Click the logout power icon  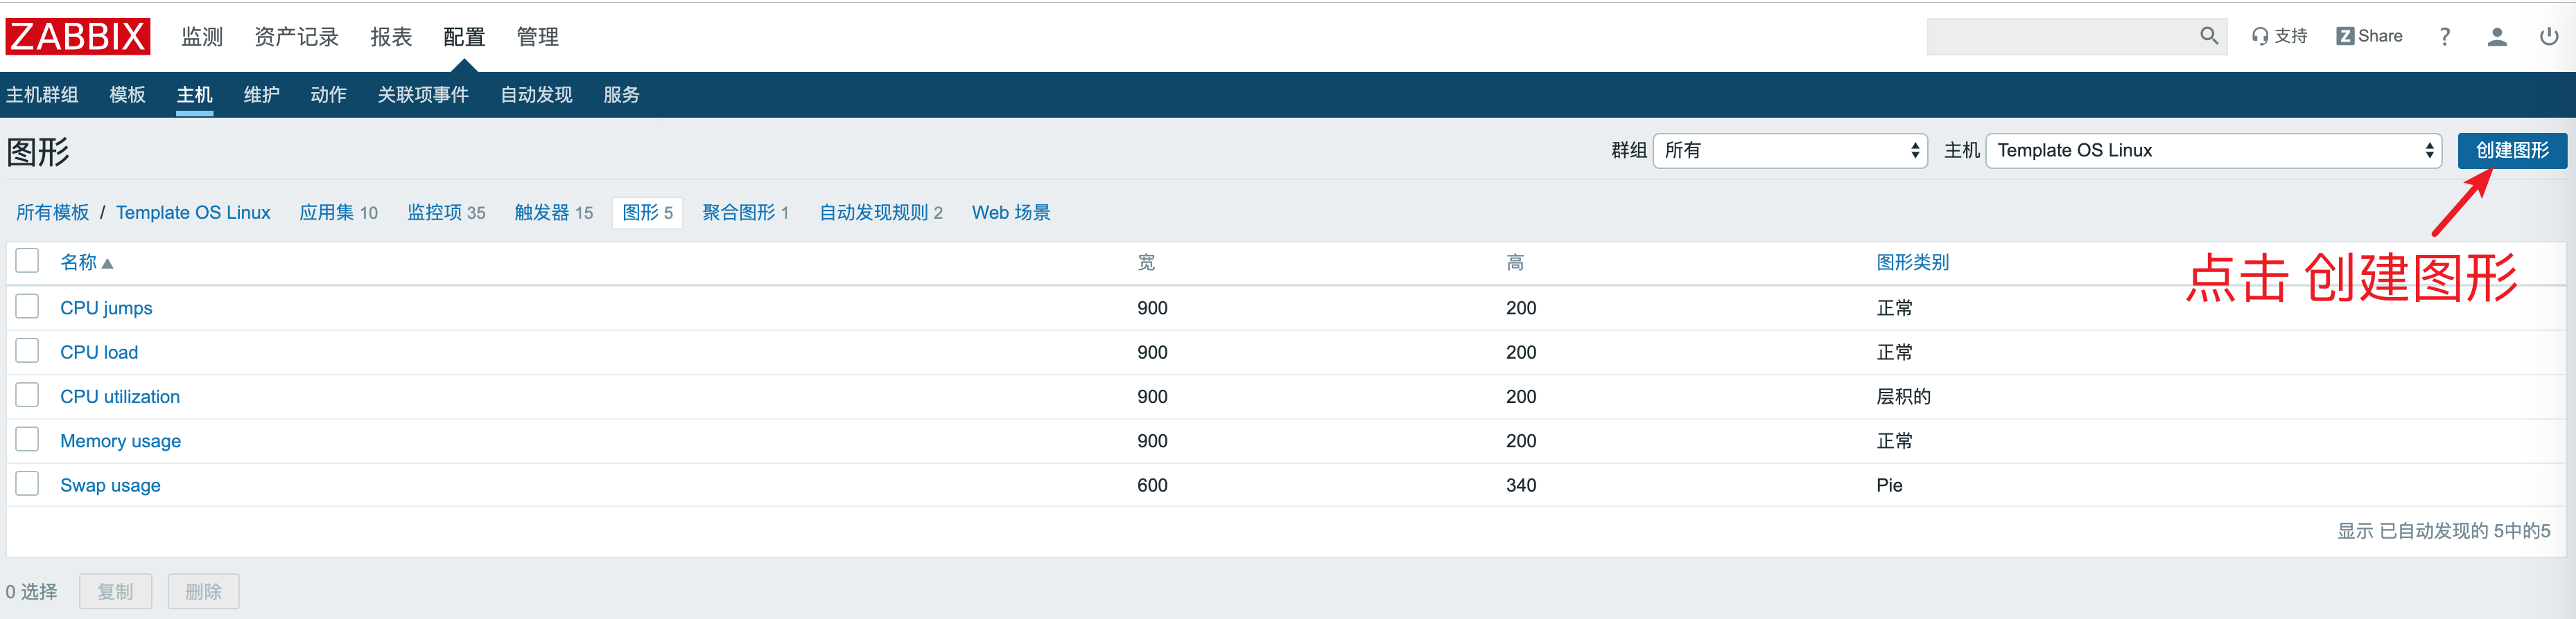pyautogui.click(x=2548, y=36)
